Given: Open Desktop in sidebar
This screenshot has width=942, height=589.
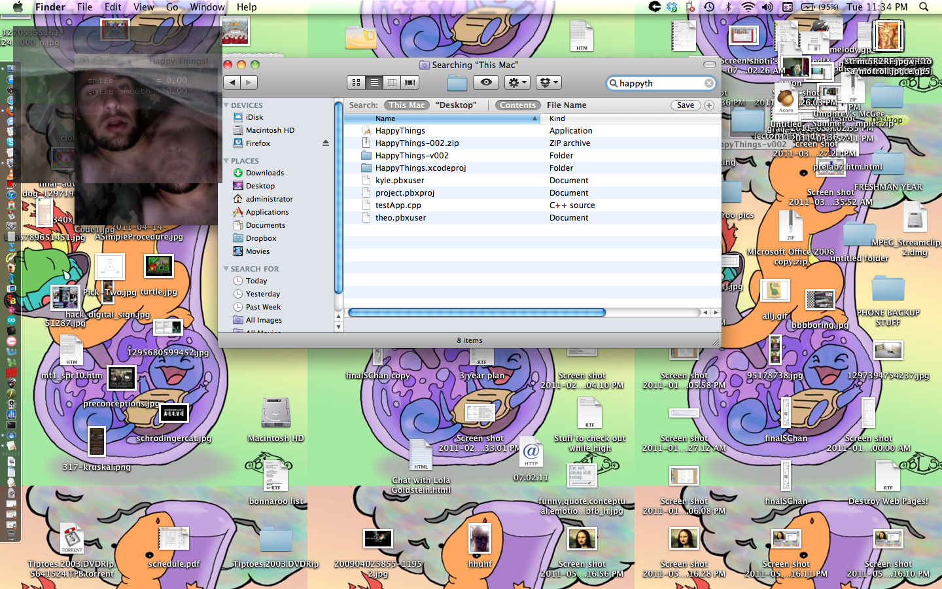Looking at the screenshot, I should [x=260, y=186].
